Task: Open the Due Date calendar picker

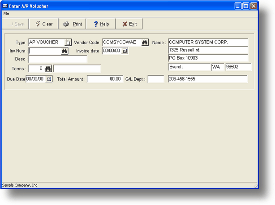Action: pyautogui.click(x=49, y=79)
